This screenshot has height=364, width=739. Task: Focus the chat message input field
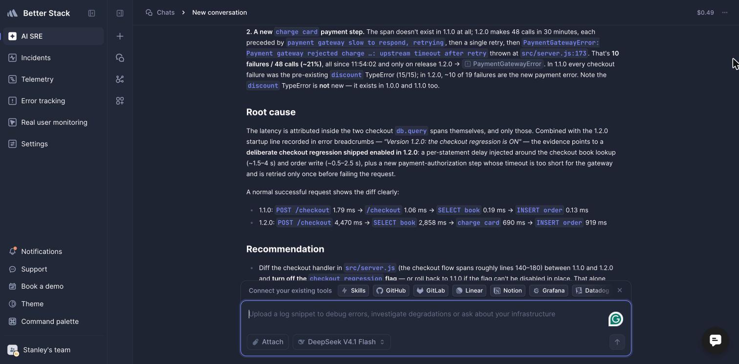pos(425,314)
